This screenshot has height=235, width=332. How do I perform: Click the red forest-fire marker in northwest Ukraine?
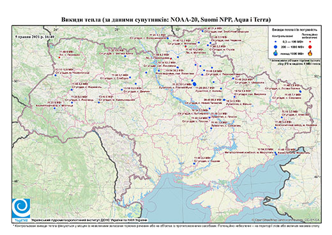coord(59,57)
